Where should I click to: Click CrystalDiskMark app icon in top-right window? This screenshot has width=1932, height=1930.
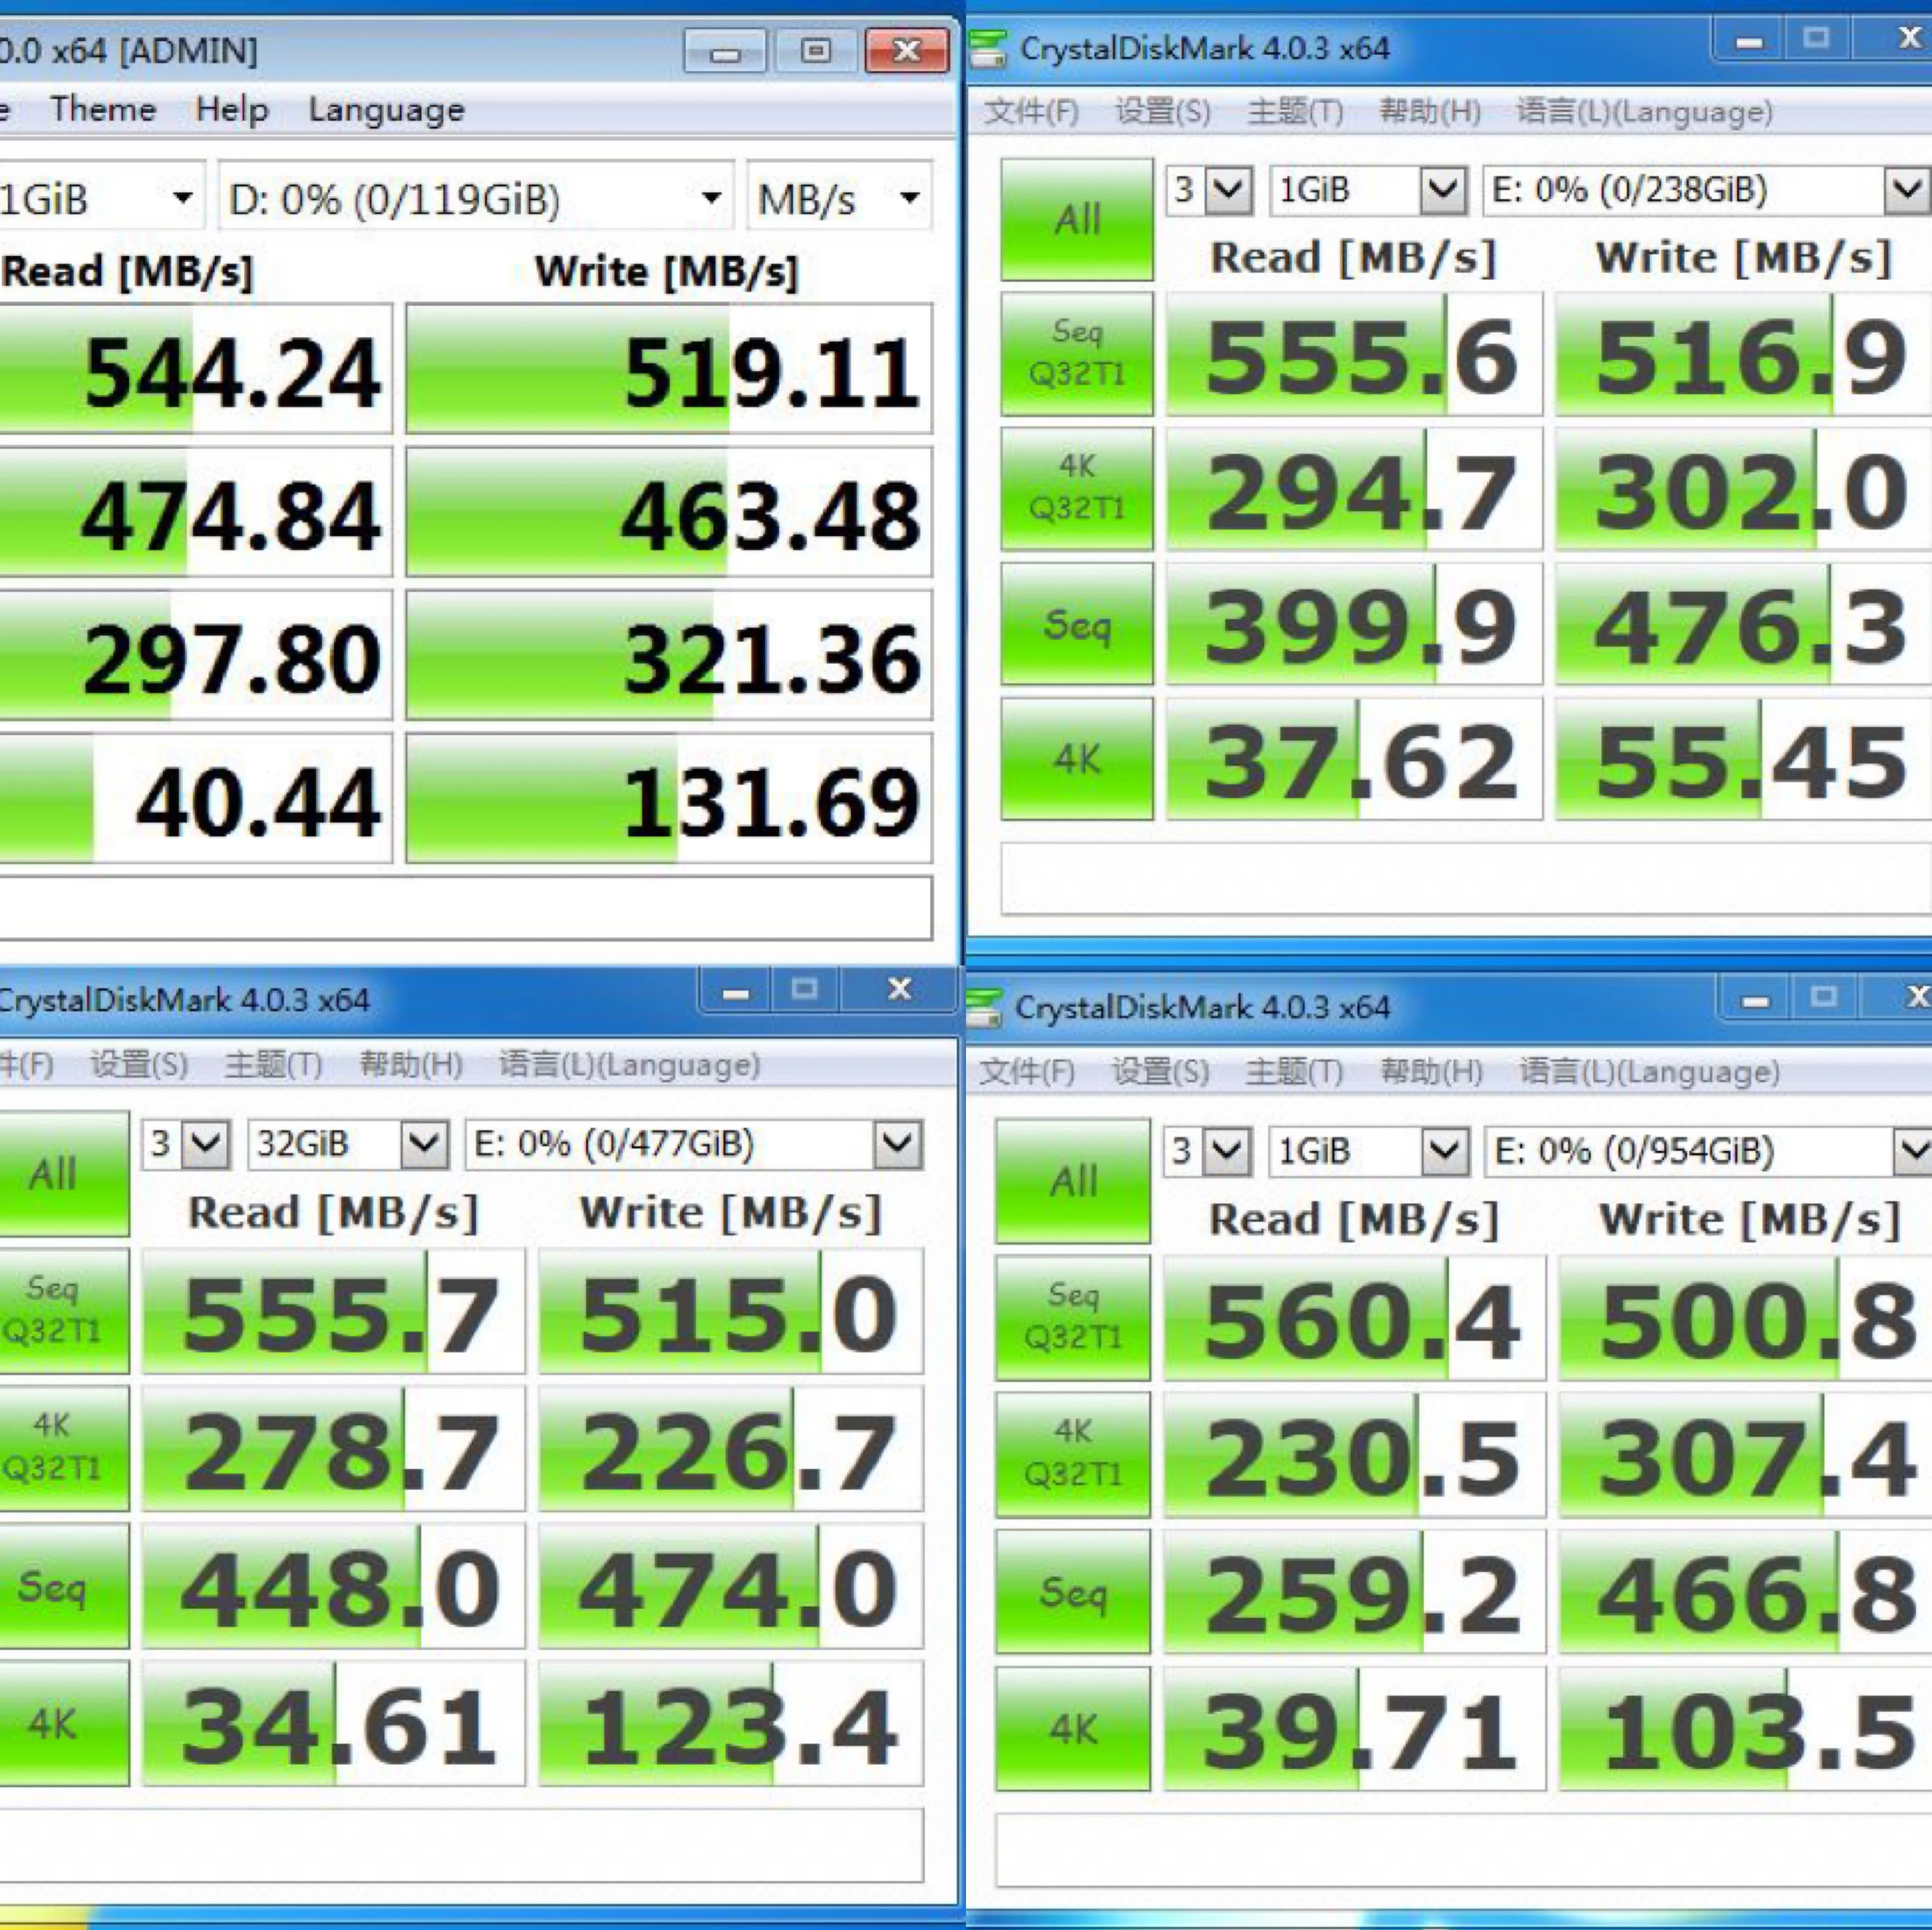click(x=988, y=49)
